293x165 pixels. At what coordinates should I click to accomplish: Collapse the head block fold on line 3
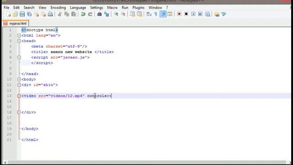19,41
